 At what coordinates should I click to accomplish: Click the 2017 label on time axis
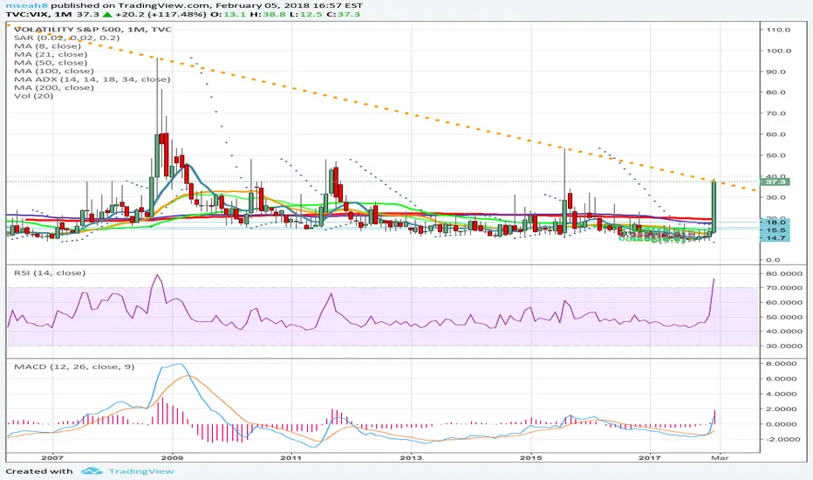[650, 457]
